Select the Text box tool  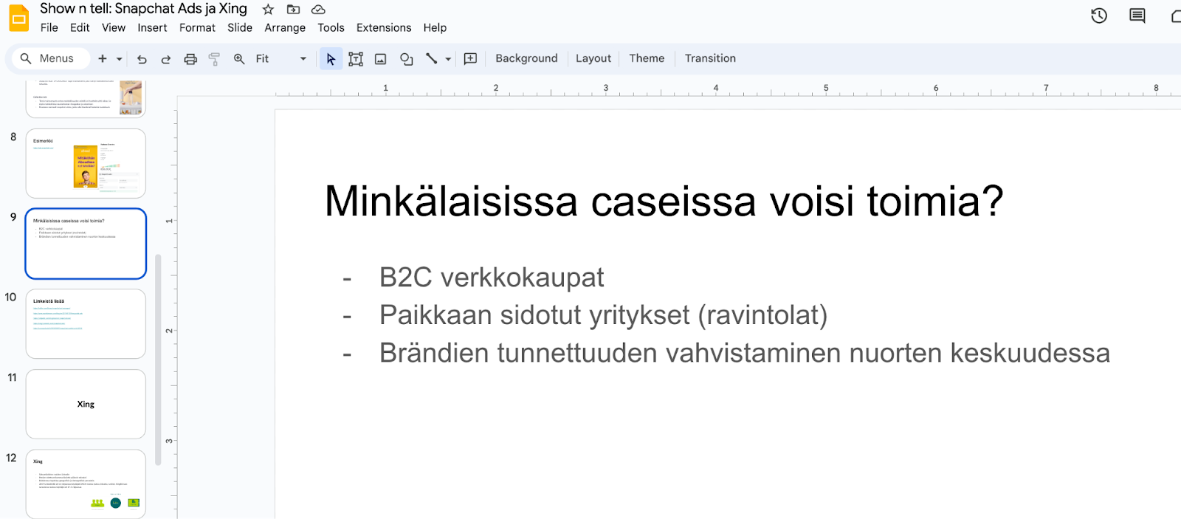pyautogui.click(x=356, y=59)
